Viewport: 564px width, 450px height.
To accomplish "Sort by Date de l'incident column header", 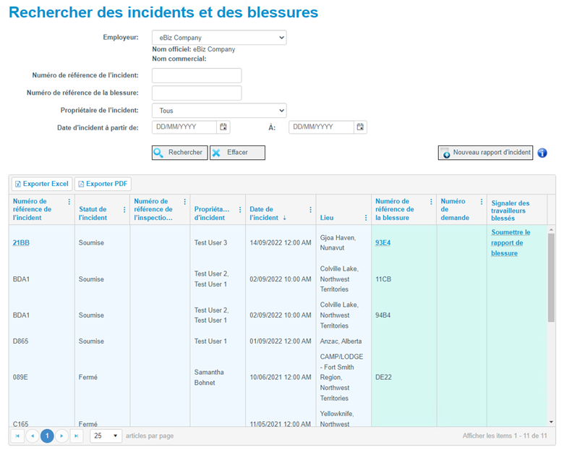I will (265, 214).
